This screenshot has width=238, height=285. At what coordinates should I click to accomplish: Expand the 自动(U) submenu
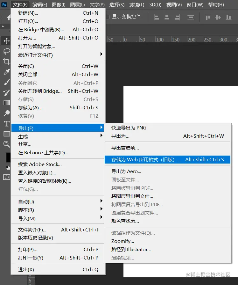58,201
